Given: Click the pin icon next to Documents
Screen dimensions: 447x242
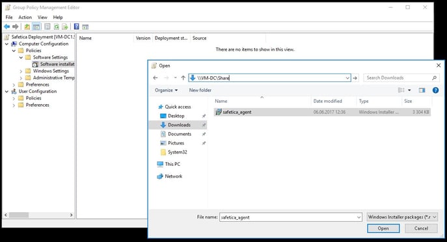Looking at the screenshot, I should tap(204, 134).
